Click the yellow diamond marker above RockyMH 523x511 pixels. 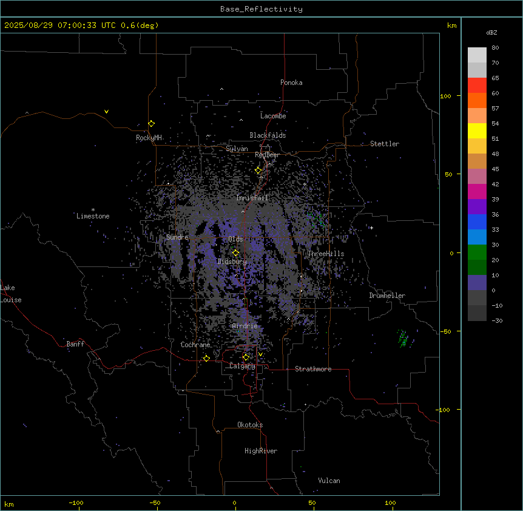[x=152, y=124]
